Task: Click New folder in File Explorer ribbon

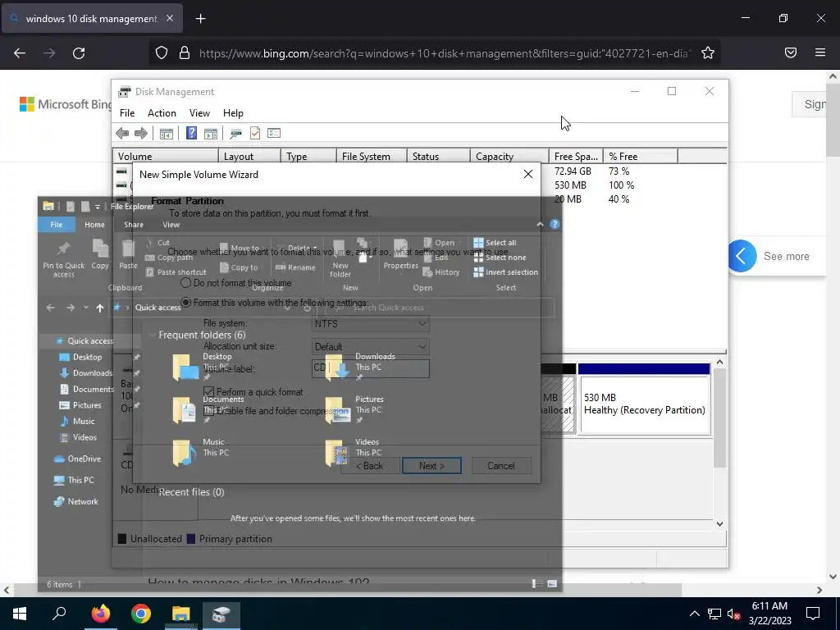Action: pos(340,258)
